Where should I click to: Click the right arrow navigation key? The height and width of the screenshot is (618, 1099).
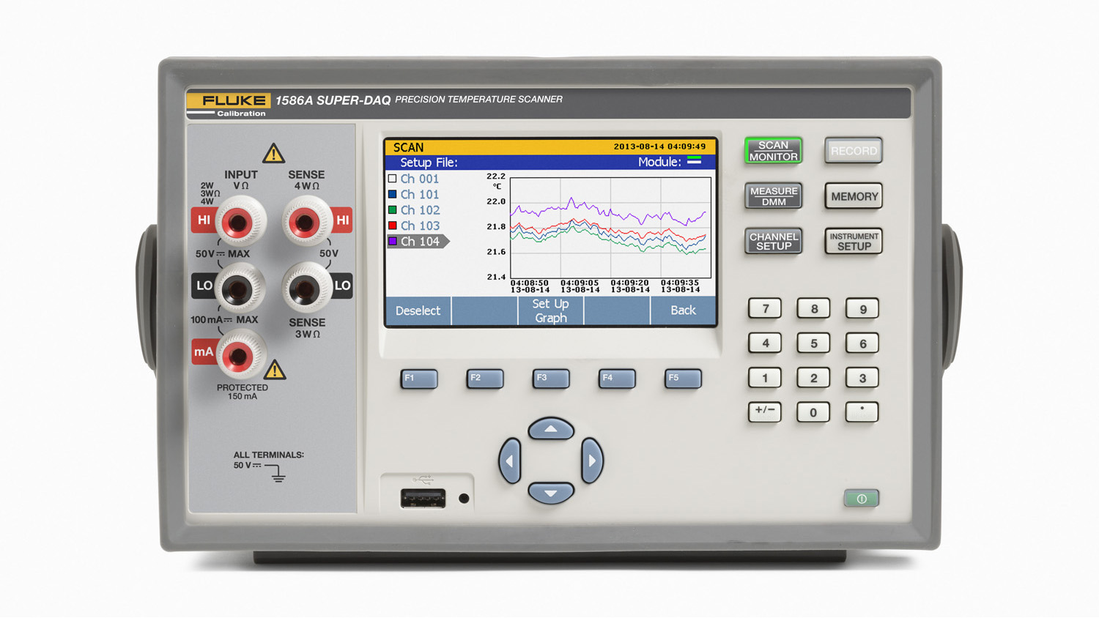[x=592, y=461]
